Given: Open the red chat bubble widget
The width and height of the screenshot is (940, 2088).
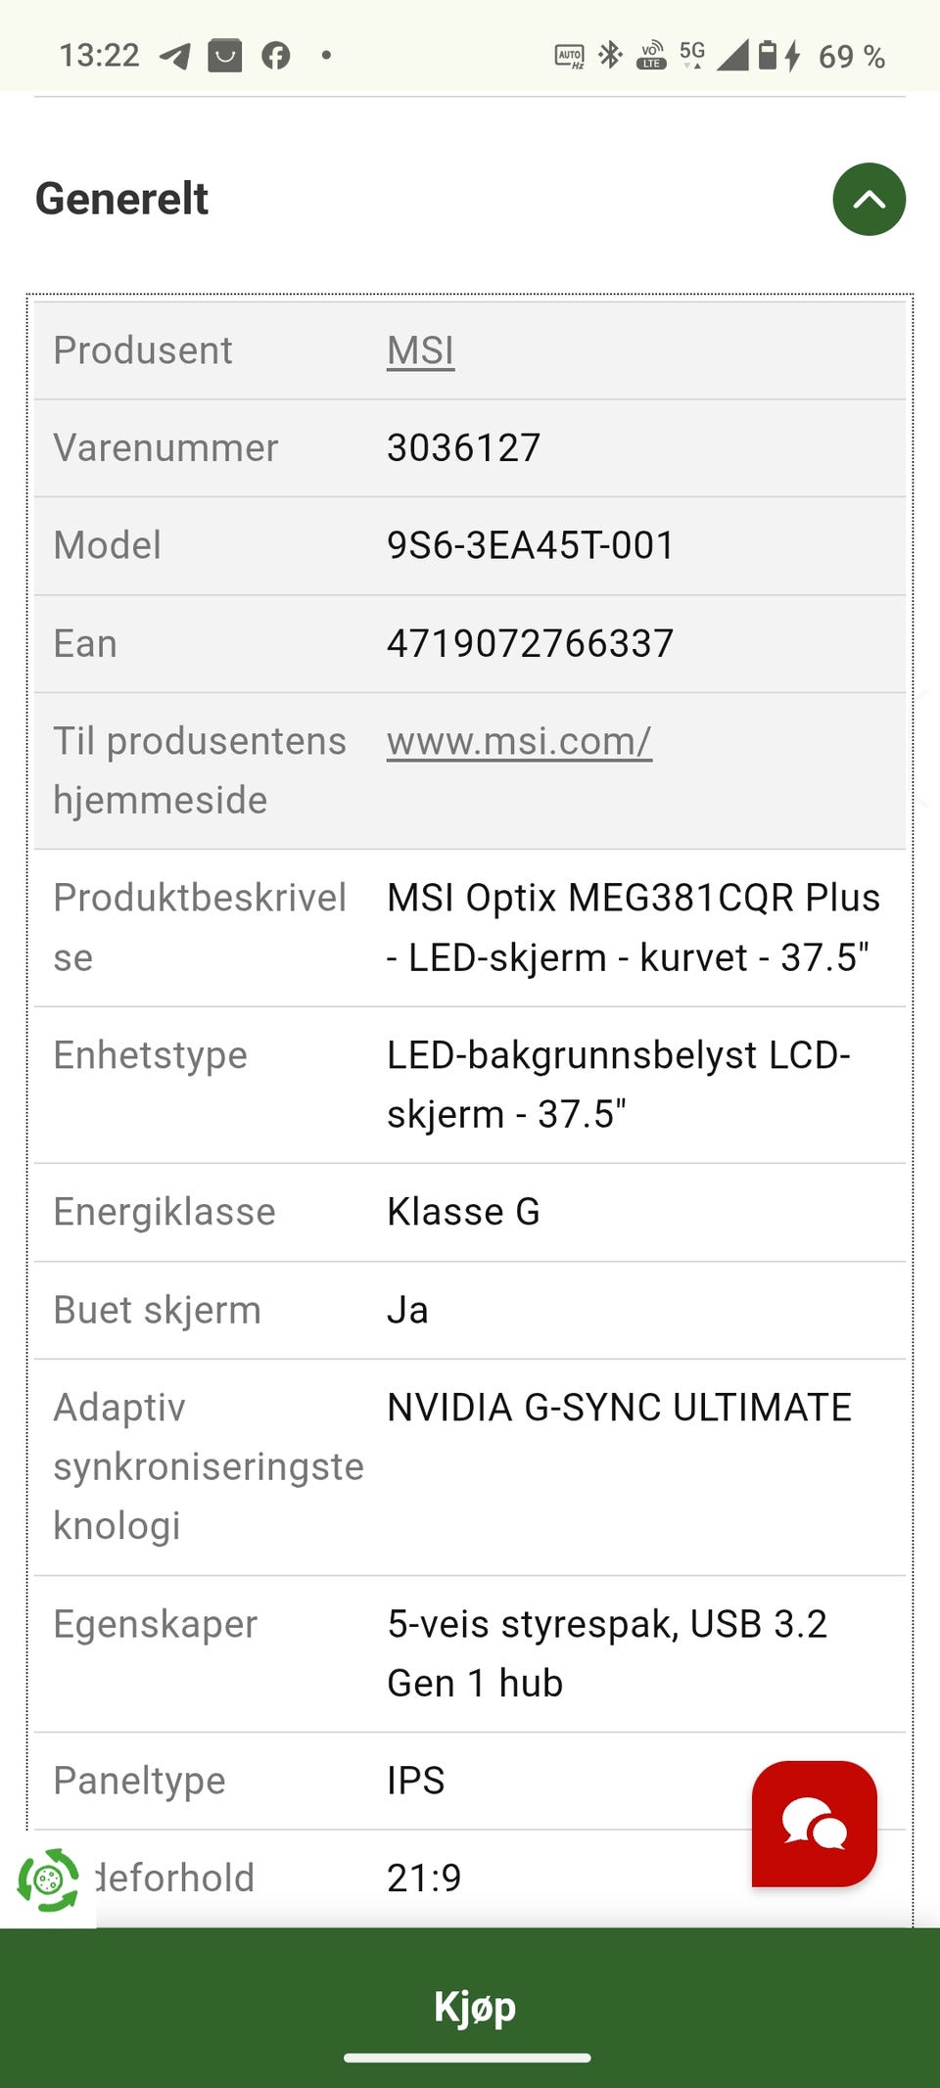Looking at the screenshot, I should click(814, 1823).
